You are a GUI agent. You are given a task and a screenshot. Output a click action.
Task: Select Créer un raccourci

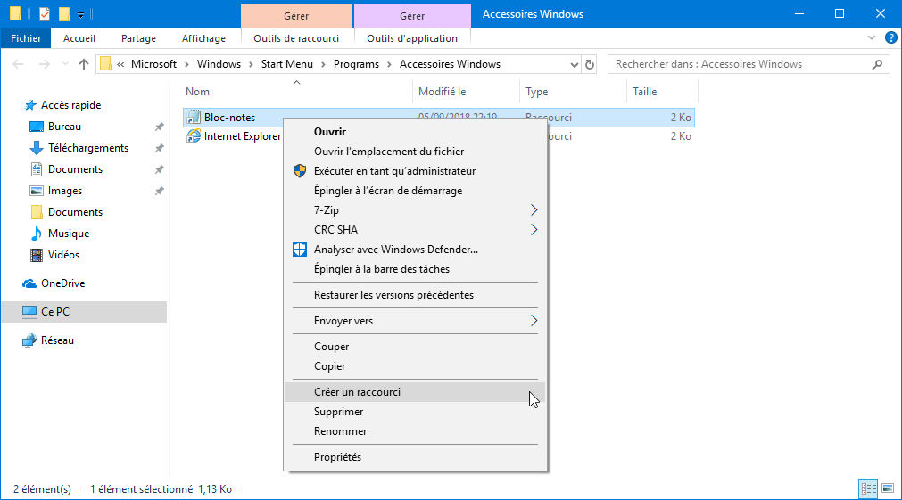[x=416, y=392]
